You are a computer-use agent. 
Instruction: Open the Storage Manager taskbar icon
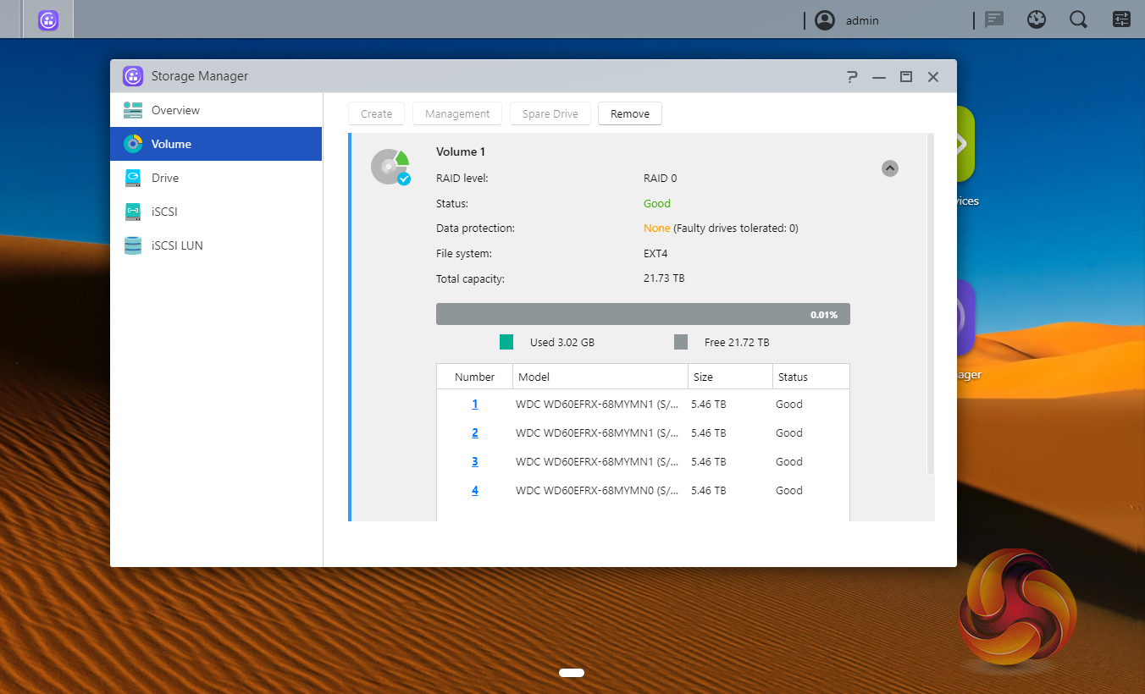coord(48,20)
